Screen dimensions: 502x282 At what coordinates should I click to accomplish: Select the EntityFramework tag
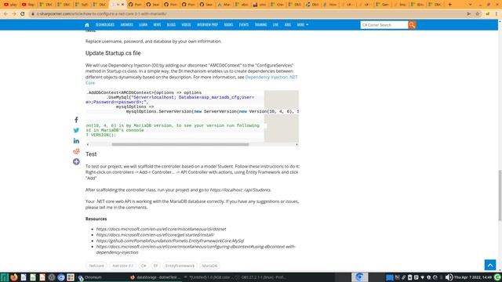[x=180, y=266]
